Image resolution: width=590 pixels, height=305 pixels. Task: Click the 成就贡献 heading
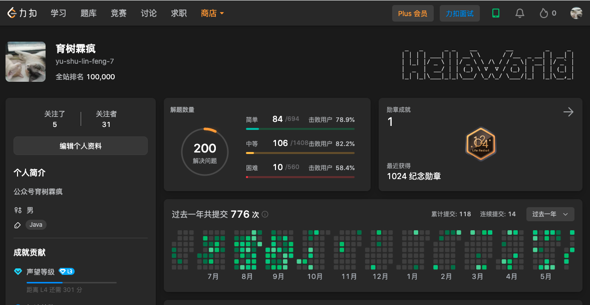click(x=30, y=253)
